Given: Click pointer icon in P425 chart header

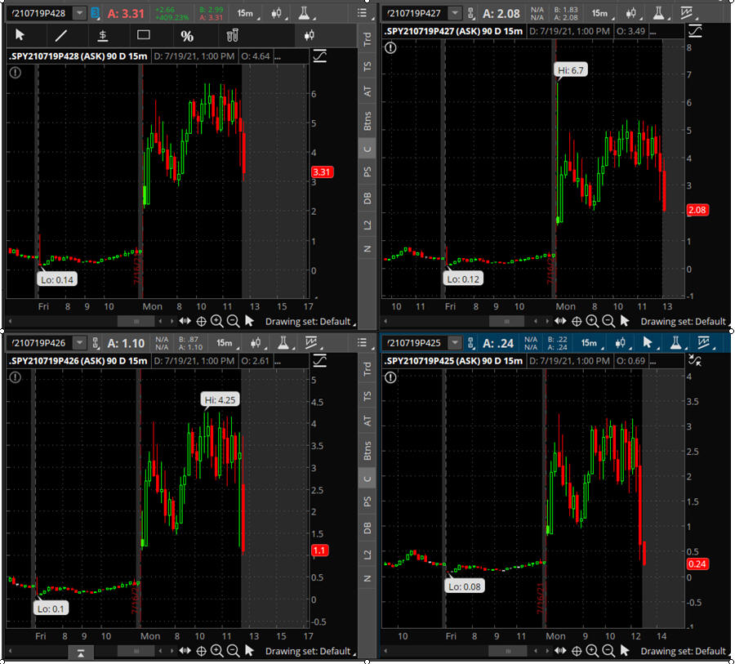Looking at the screenshot, I should (x=648, y=343).
